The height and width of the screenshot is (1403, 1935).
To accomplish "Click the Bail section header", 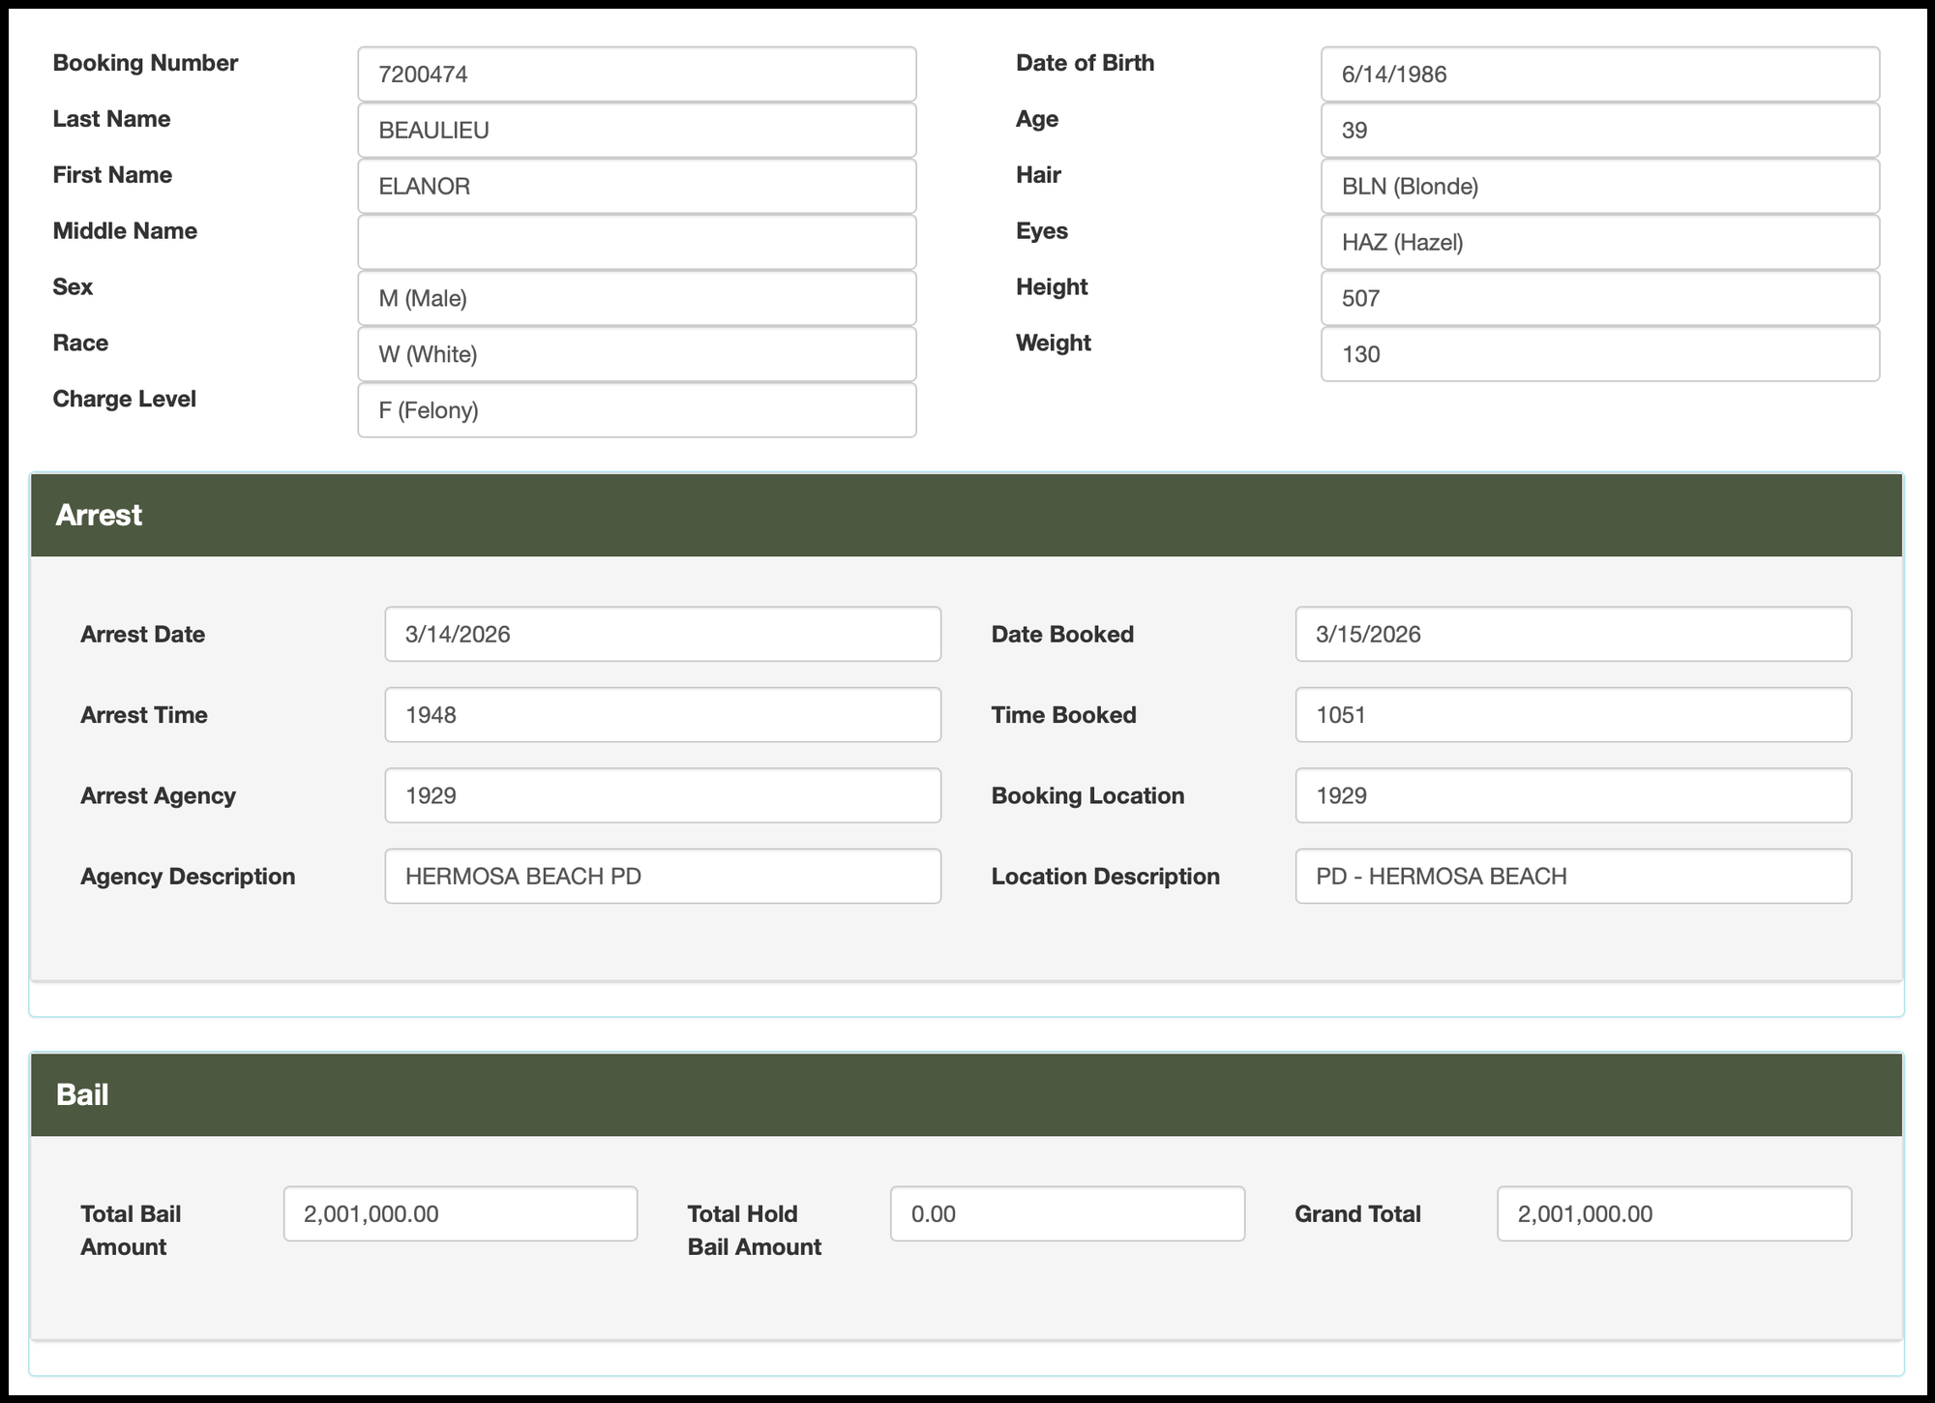I will [x=966, y=1094].
